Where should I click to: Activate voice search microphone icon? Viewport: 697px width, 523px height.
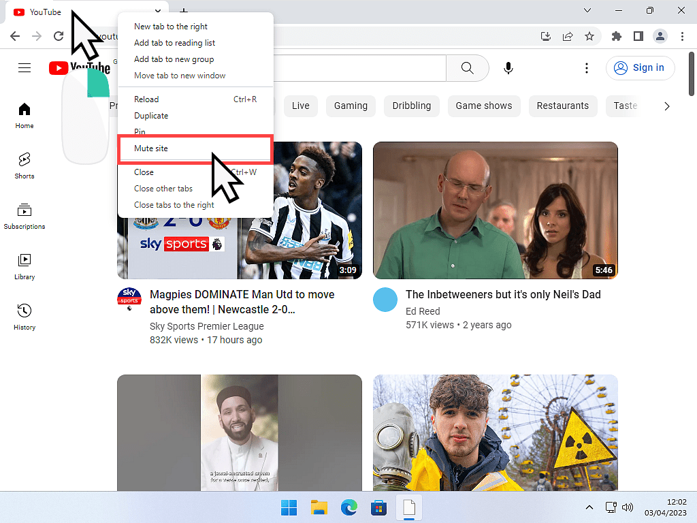pyautogui.click(x=508, y=68)
